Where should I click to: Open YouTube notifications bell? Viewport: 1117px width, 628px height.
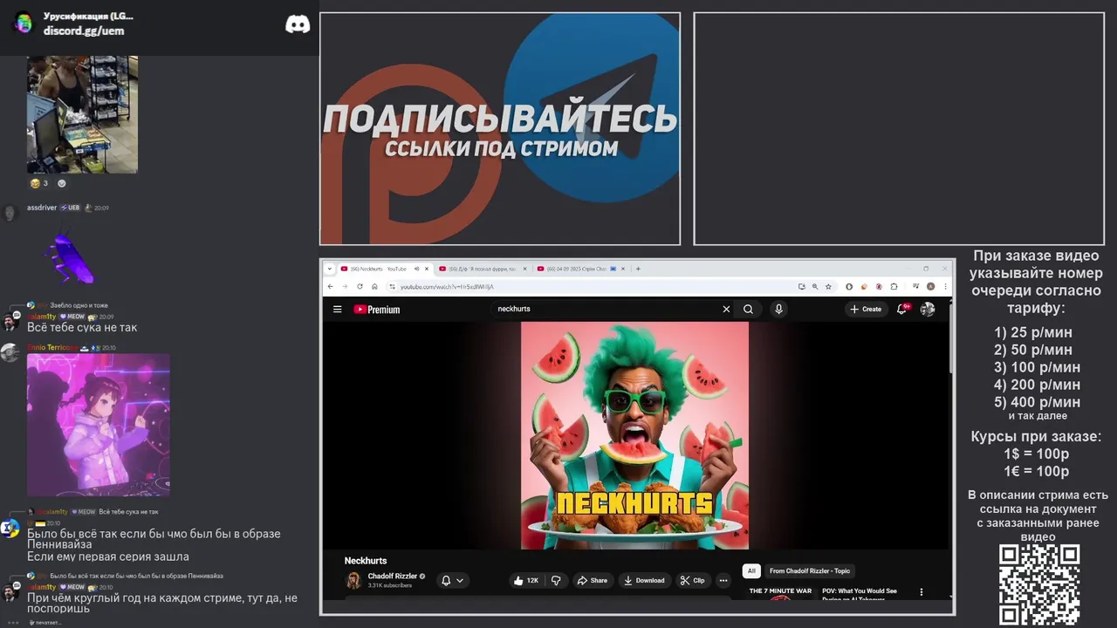(x=902, y=309)
